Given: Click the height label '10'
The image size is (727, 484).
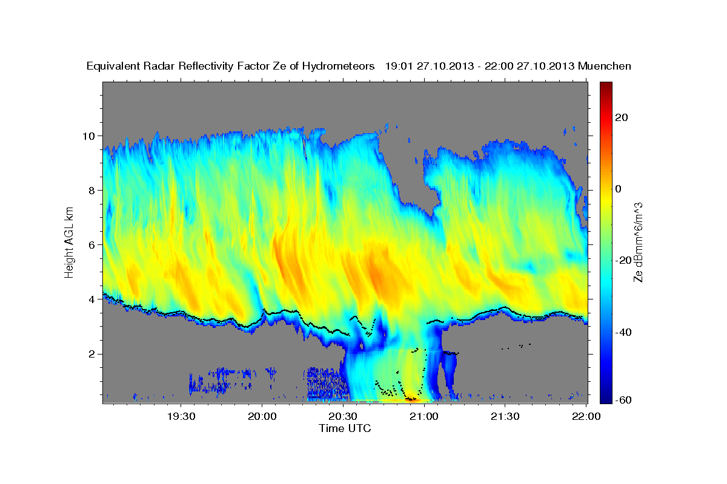Looking at the screenshot, I should point(90,136).
